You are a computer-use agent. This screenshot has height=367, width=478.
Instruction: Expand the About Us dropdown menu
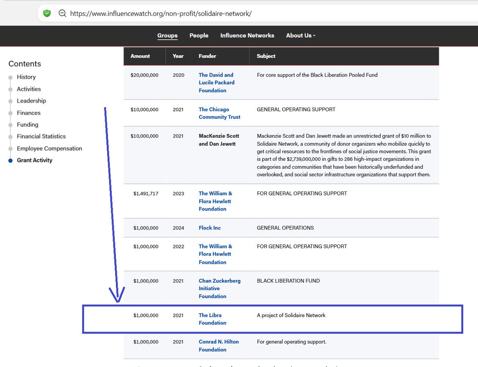tap(301, 35)
